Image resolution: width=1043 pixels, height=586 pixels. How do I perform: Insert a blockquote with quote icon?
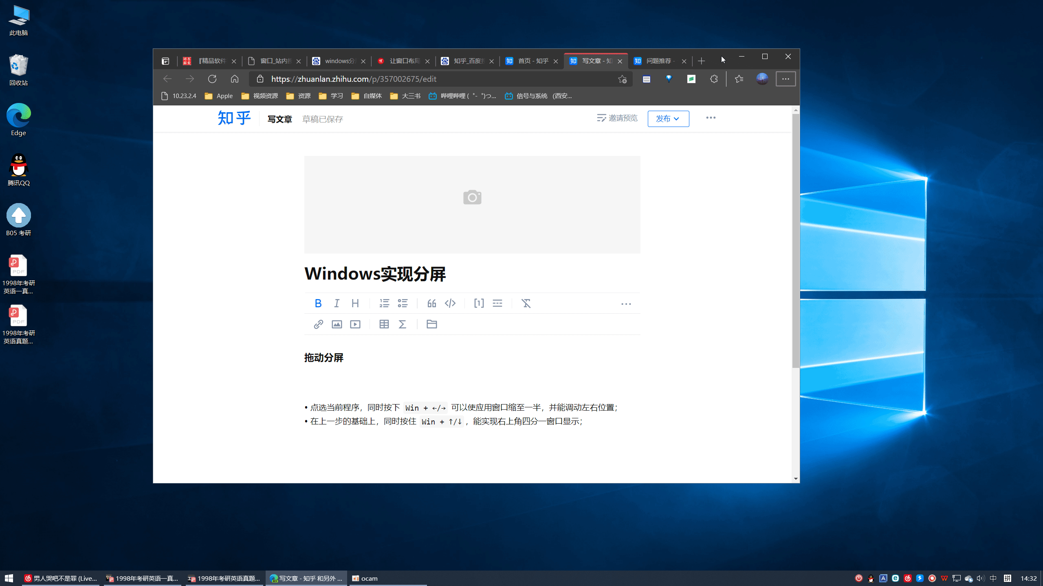pos(432,303)
